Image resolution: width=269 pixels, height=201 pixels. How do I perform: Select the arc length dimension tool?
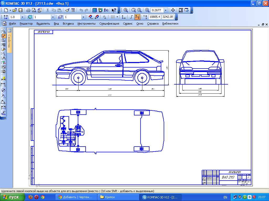click(x=3, y=108)
